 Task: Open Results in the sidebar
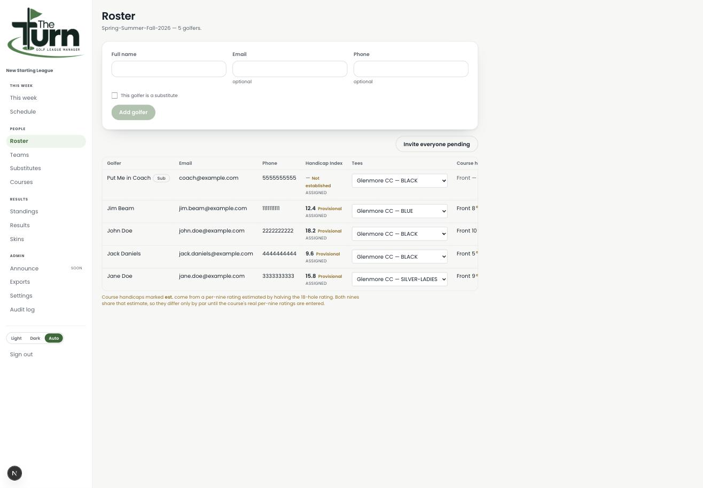point(46,226)
